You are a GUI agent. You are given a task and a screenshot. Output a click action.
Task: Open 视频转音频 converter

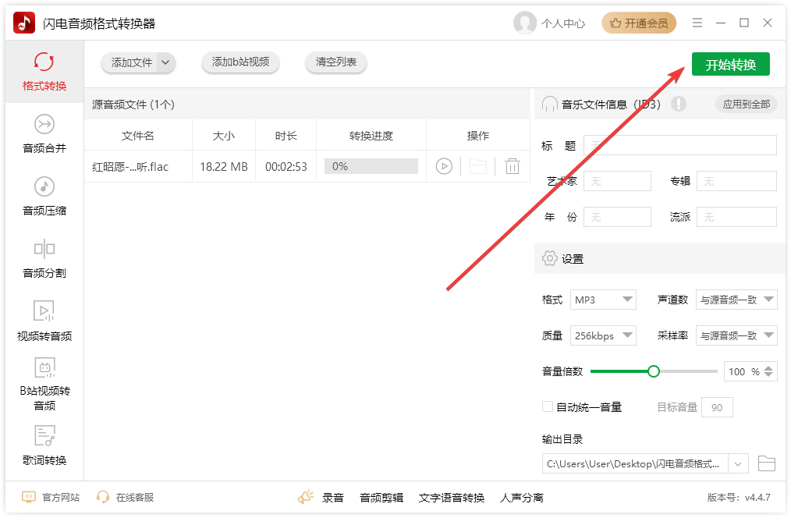coord(44,322)
